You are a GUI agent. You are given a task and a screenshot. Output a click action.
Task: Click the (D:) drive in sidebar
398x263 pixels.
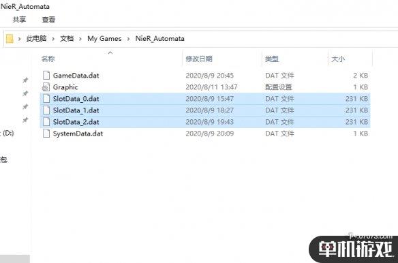7,133
